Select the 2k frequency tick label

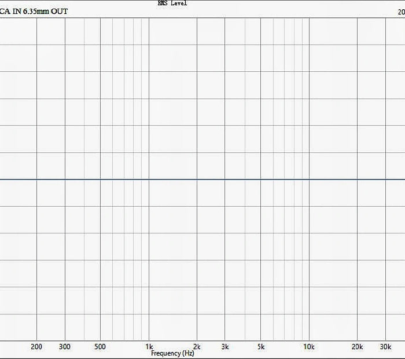click(x=197, y=347)
